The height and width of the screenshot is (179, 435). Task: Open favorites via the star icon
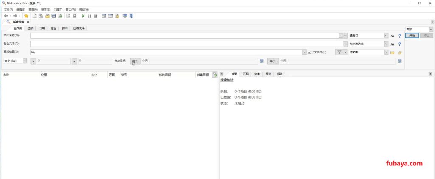(x=26, y=16)
